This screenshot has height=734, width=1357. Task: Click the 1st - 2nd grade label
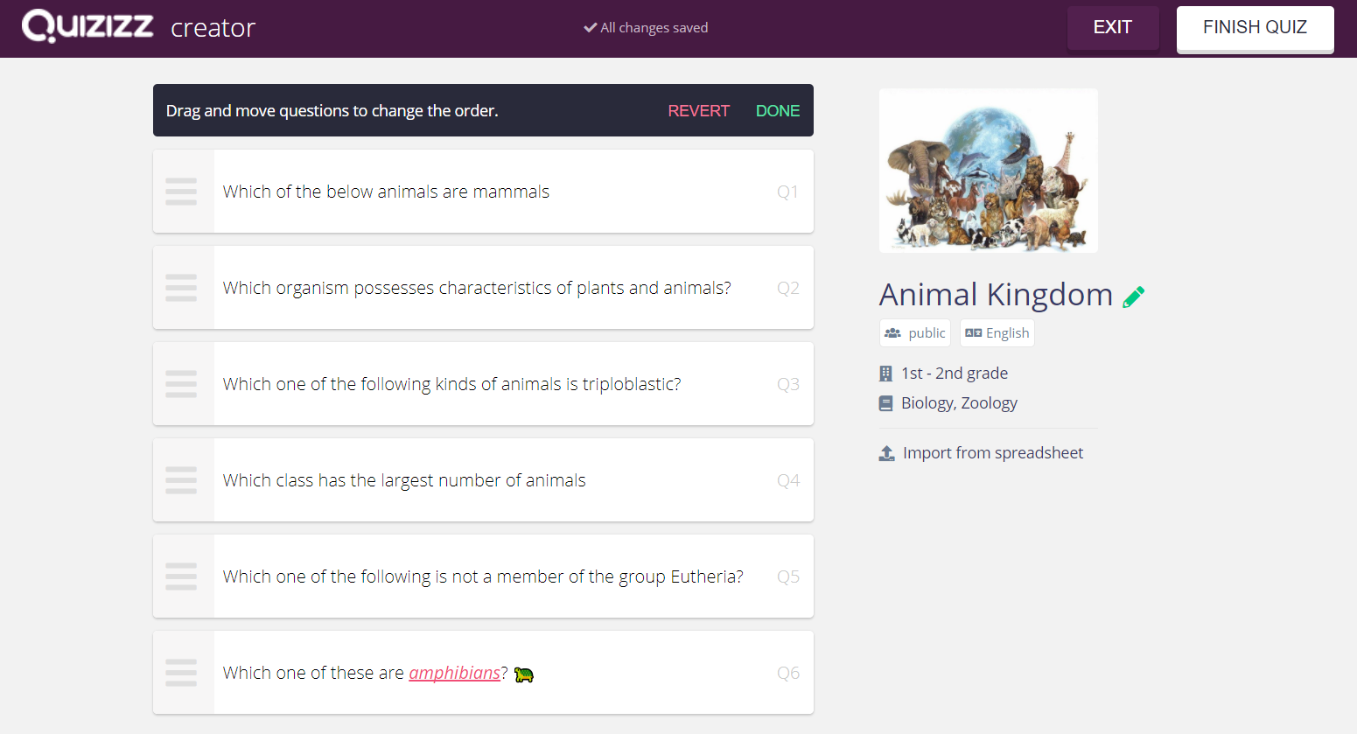point(955,374)
